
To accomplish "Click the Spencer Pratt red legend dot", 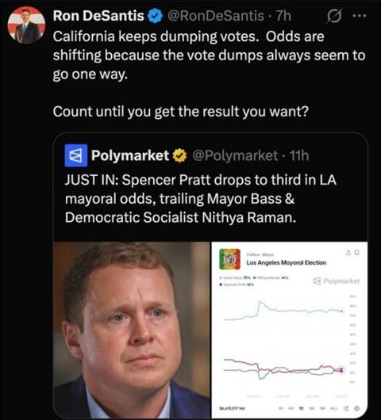I will pyautogui.click(x=221, y=284).
